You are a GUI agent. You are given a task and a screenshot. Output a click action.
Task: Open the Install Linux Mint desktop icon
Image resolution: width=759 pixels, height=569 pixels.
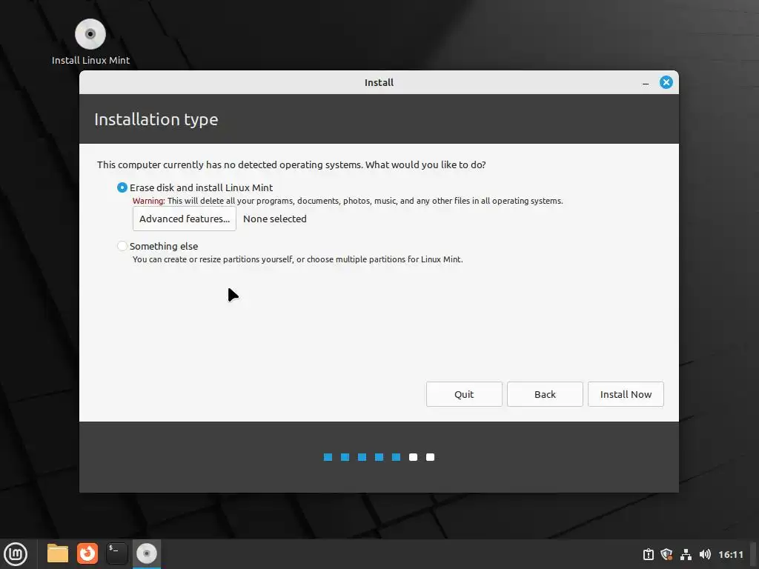click(90, 41)
